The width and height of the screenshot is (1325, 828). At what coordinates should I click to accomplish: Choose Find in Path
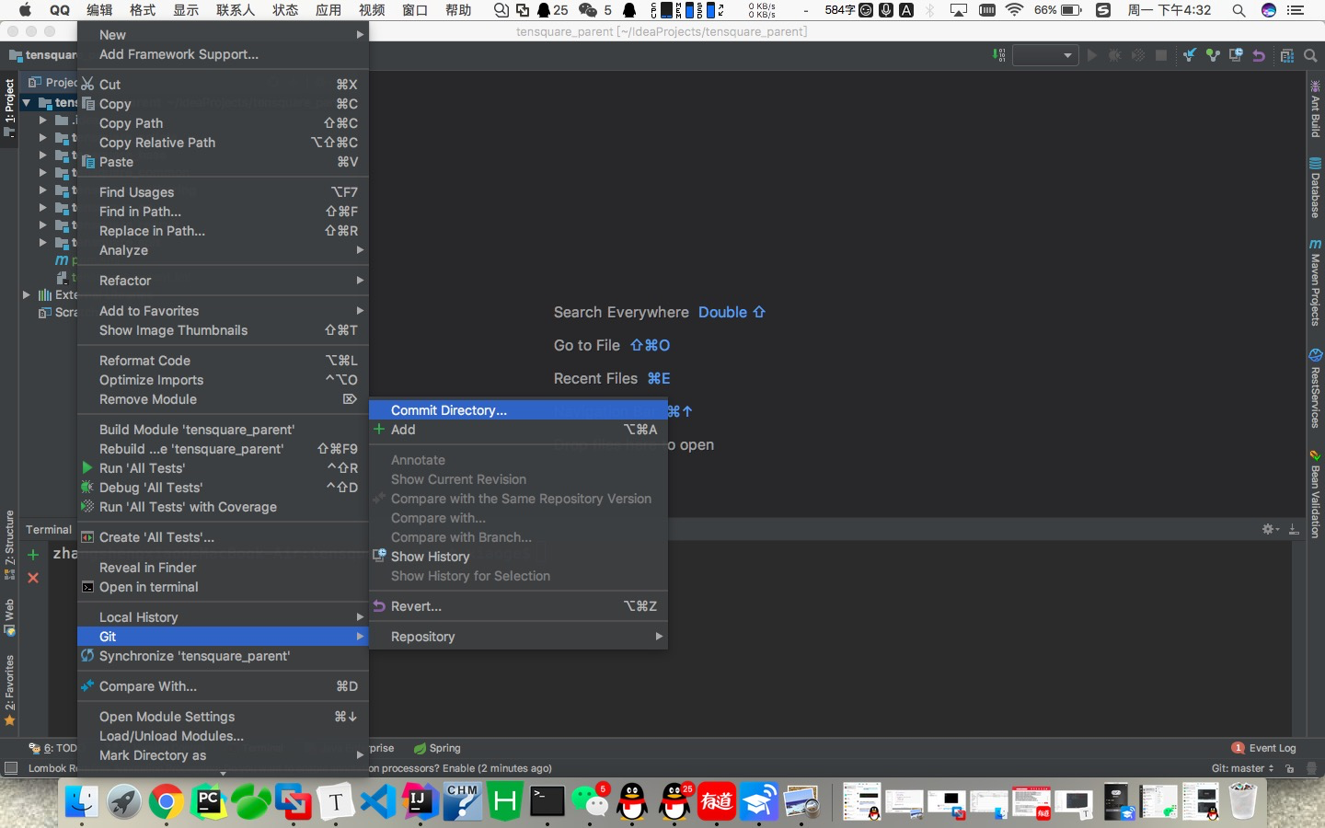(224, 212)
